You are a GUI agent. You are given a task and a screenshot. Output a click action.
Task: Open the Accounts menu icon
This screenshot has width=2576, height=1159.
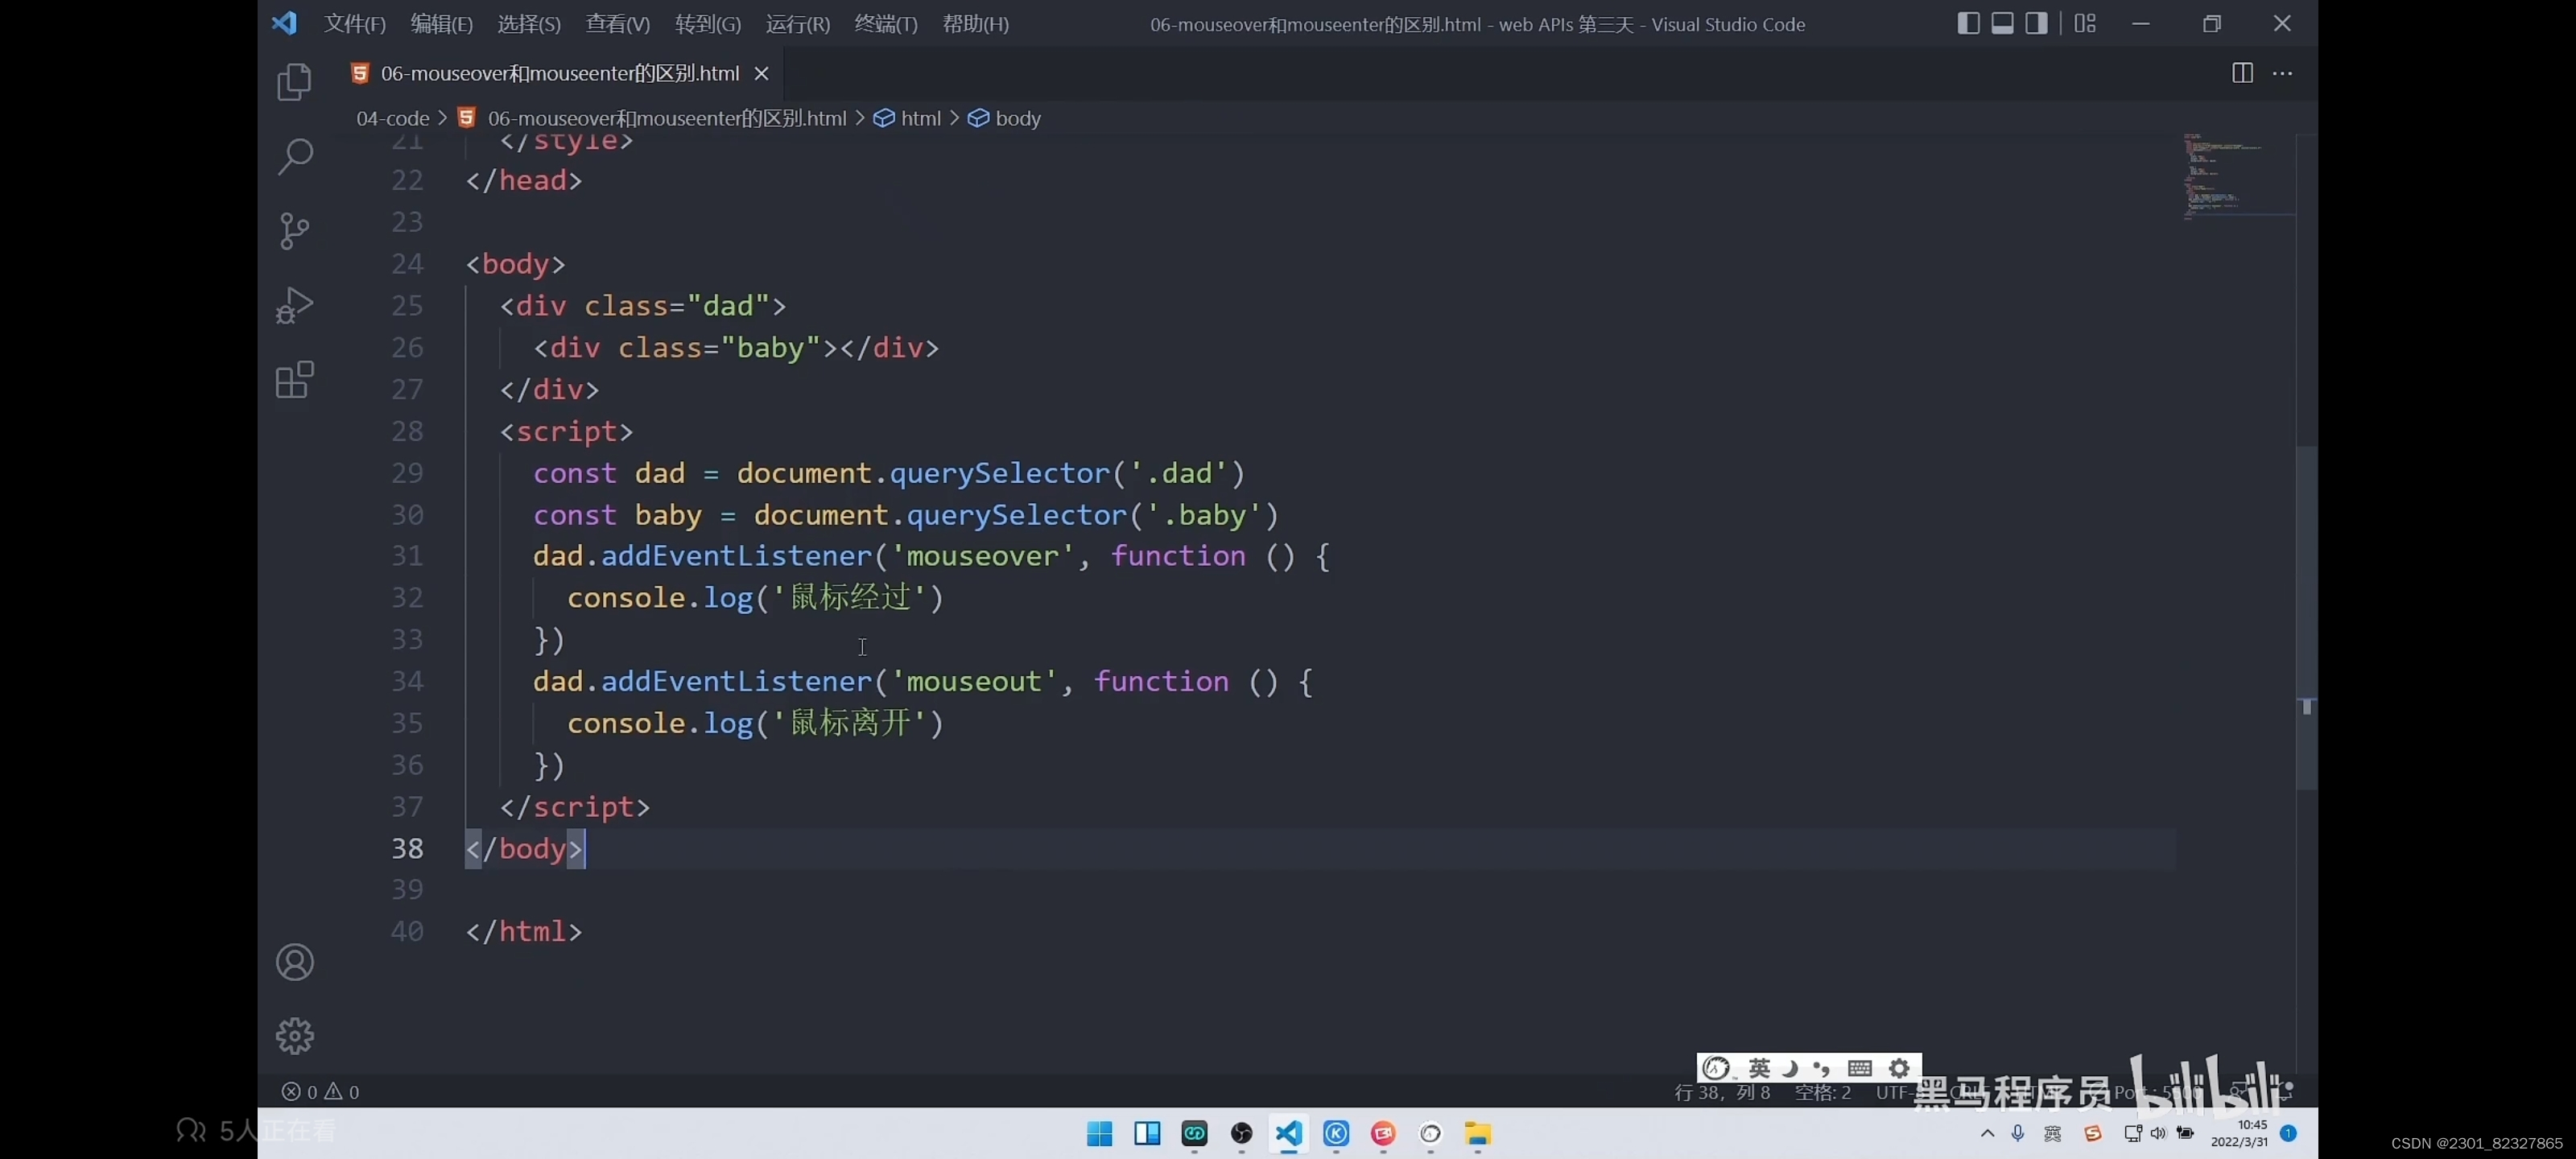pyautogui.click(x=294, y=962)
